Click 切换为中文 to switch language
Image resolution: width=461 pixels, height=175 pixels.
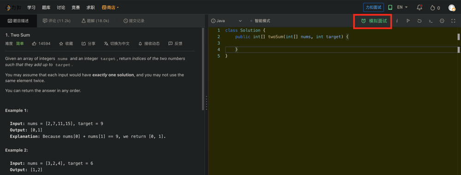(x=117, y=43)
